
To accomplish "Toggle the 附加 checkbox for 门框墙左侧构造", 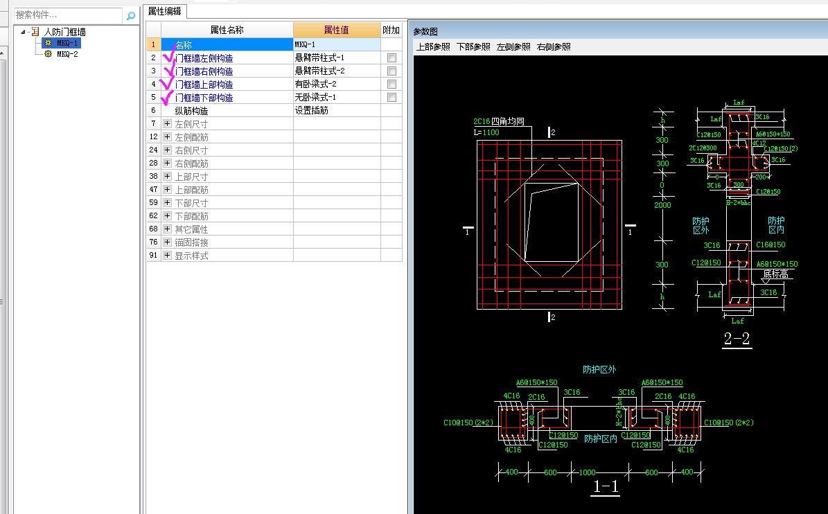I will tap(391, 57).
